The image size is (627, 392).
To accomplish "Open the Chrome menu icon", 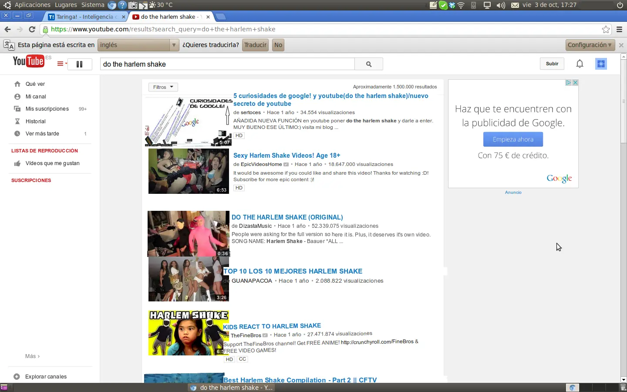I will 619,29.
